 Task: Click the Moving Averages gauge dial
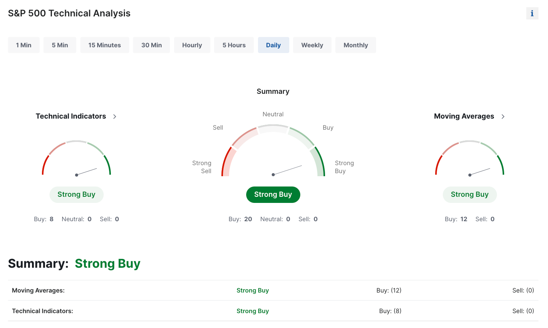click(470, 158)
